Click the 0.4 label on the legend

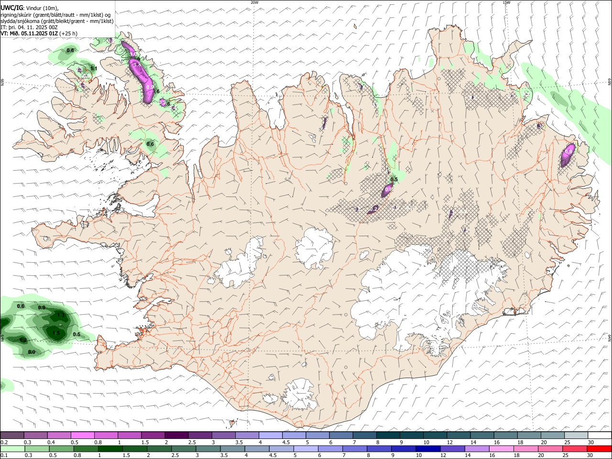point(51,442)
